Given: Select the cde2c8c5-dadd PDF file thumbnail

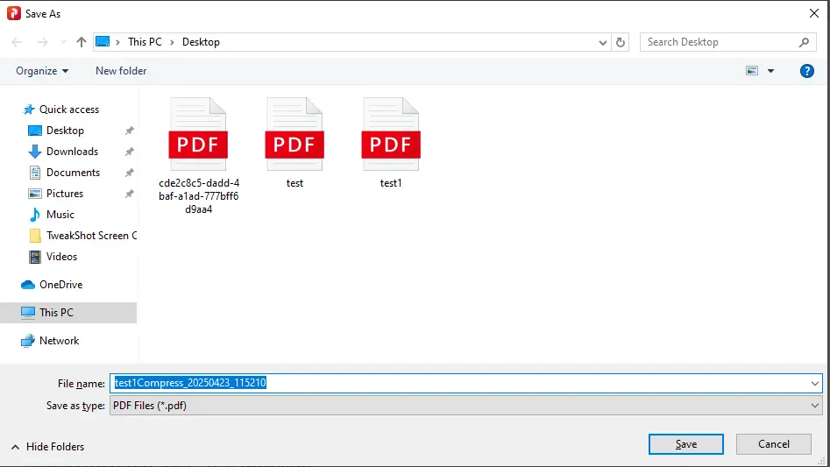Looking at the screenshot, I should (x=198, y=134).
